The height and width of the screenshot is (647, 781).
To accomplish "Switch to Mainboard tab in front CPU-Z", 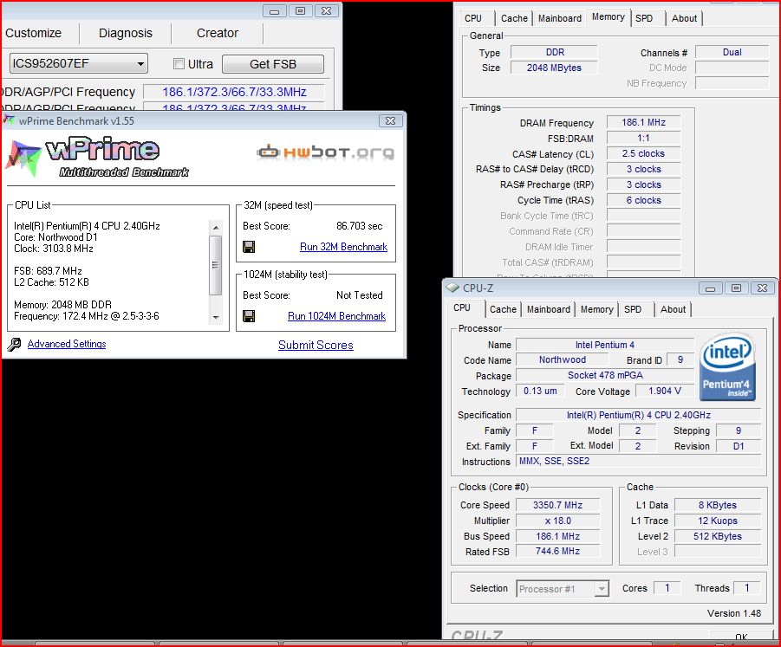I will (x=549, y=309).
